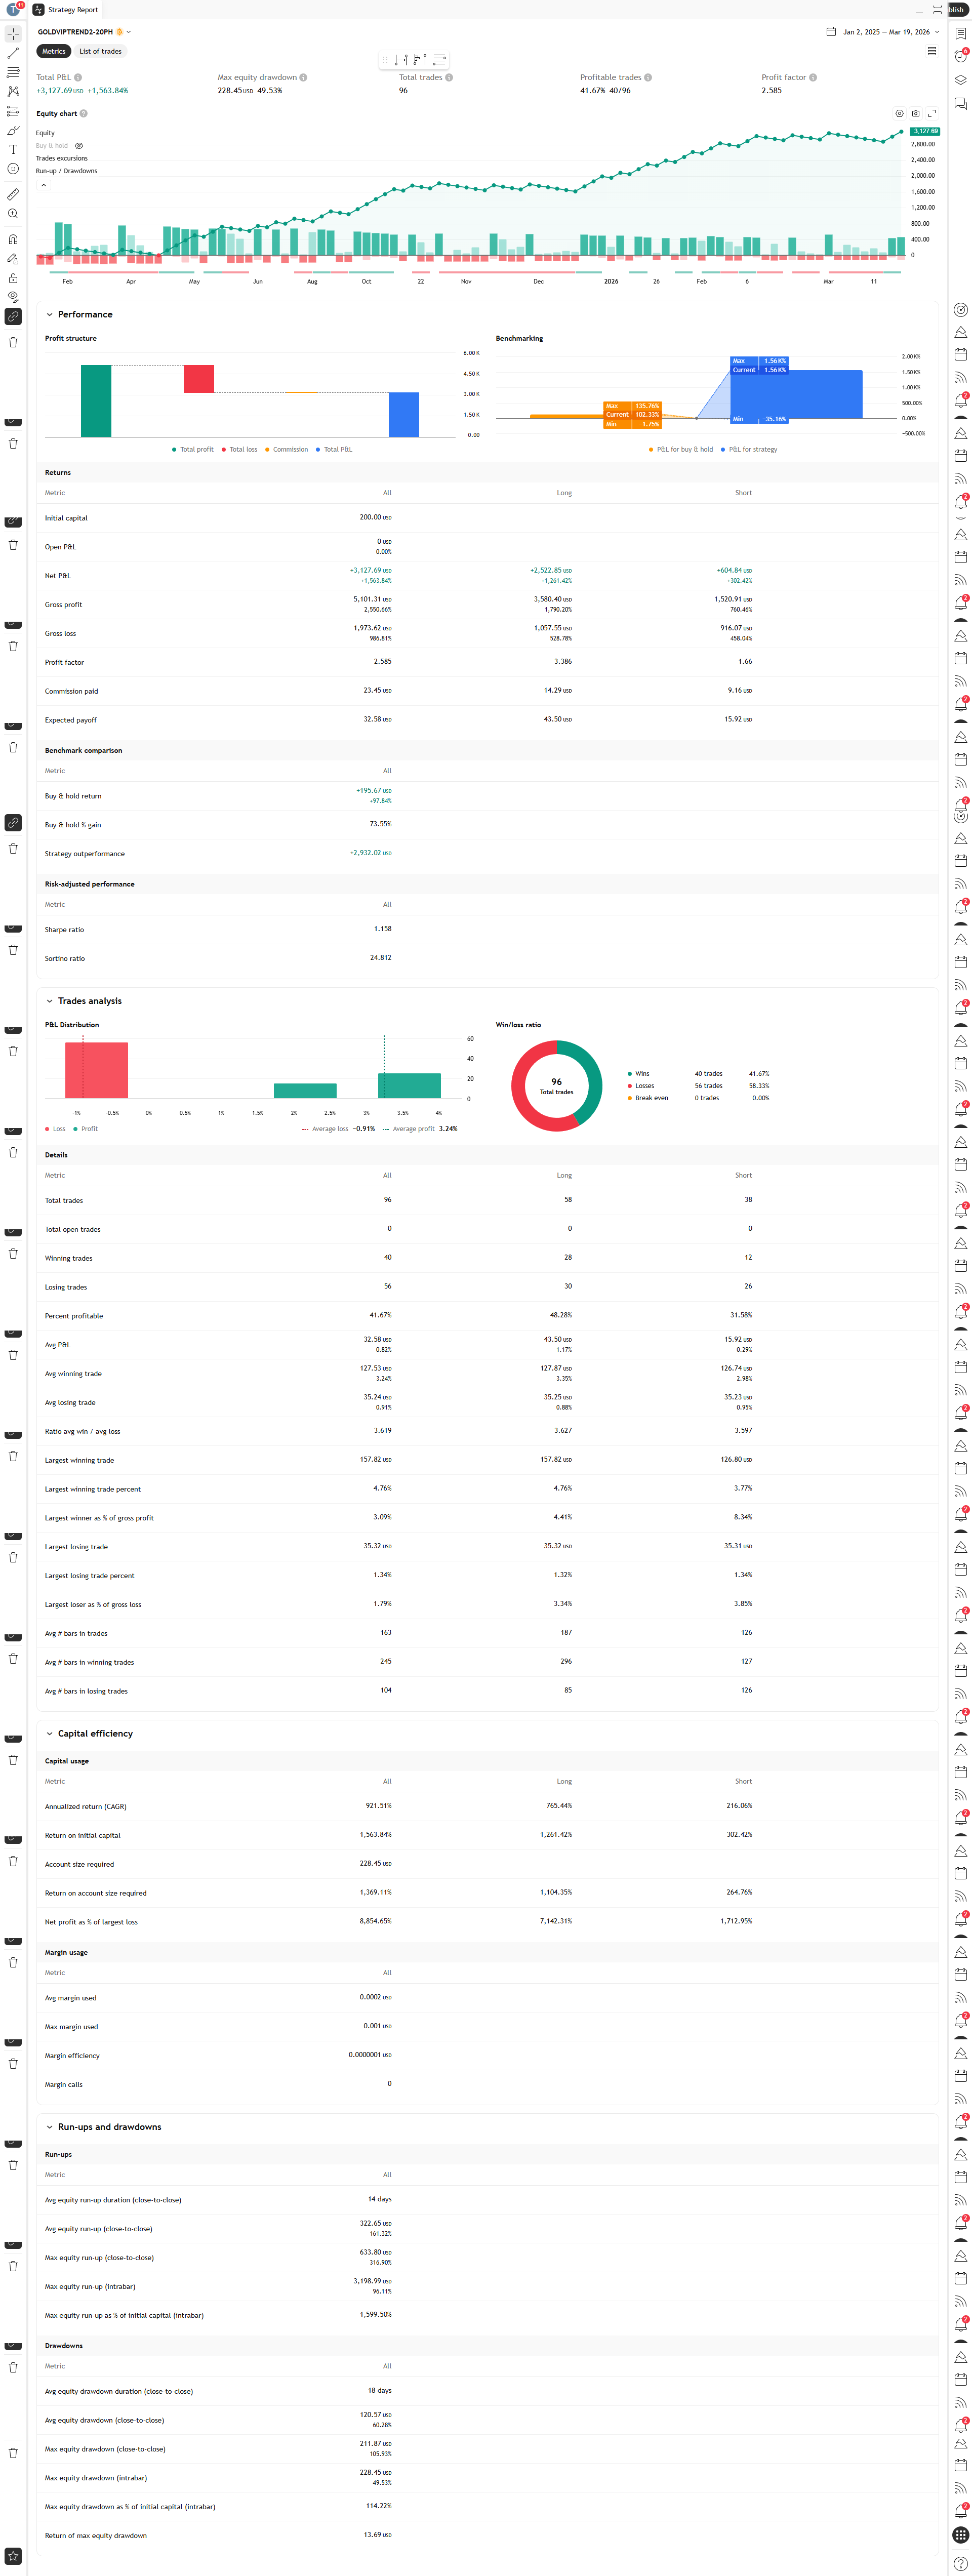
Task: Select the horizontal lines tool in the floating toolbar
Action: [x=439, y=60]
